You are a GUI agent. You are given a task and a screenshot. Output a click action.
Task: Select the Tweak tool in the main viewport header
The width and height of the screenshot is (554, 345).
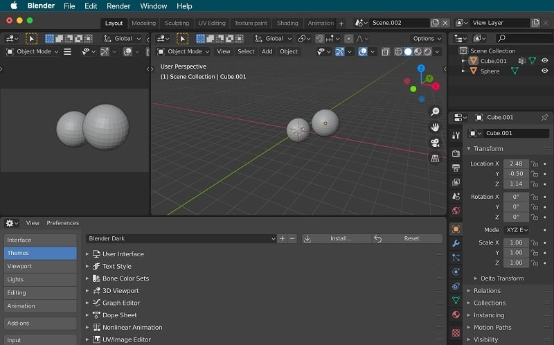(182, 39)
